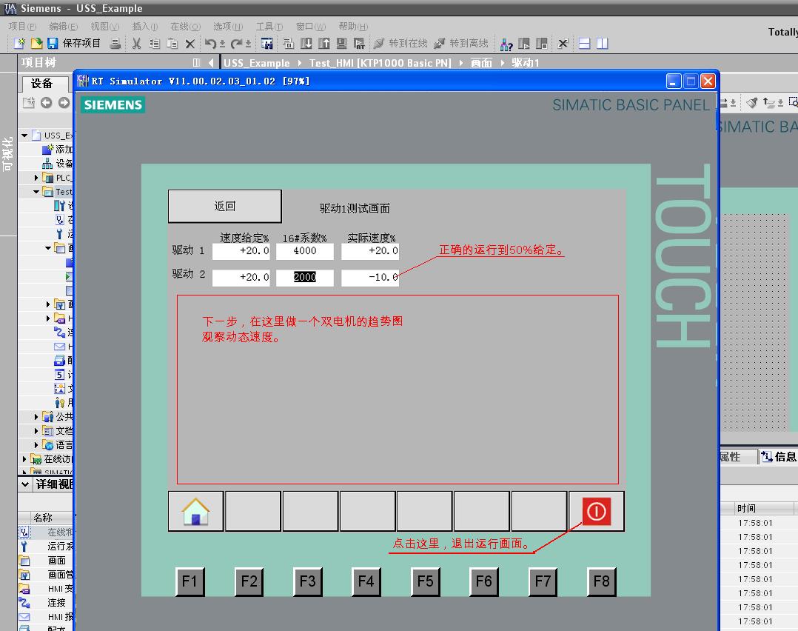The image size is (798, 631).
Task: Click 转到离线 go offline button
Action: coord(461,43)
